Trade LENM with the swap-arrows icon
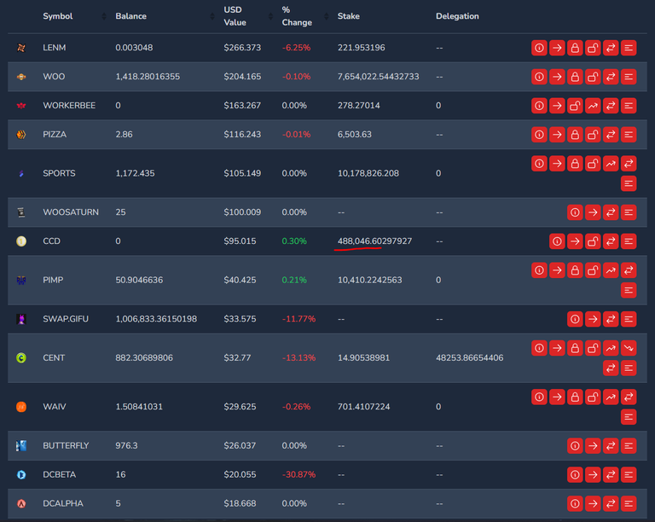The width and height of the screenshot is (655, 522). 611,48
